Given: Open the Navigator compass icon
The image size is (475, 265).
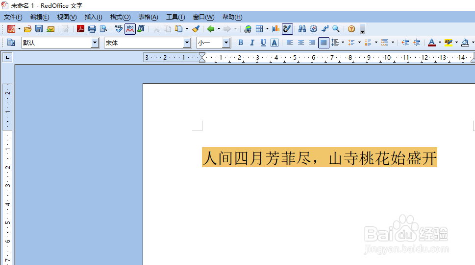Looking at the screenshot, I should [314, 29].
